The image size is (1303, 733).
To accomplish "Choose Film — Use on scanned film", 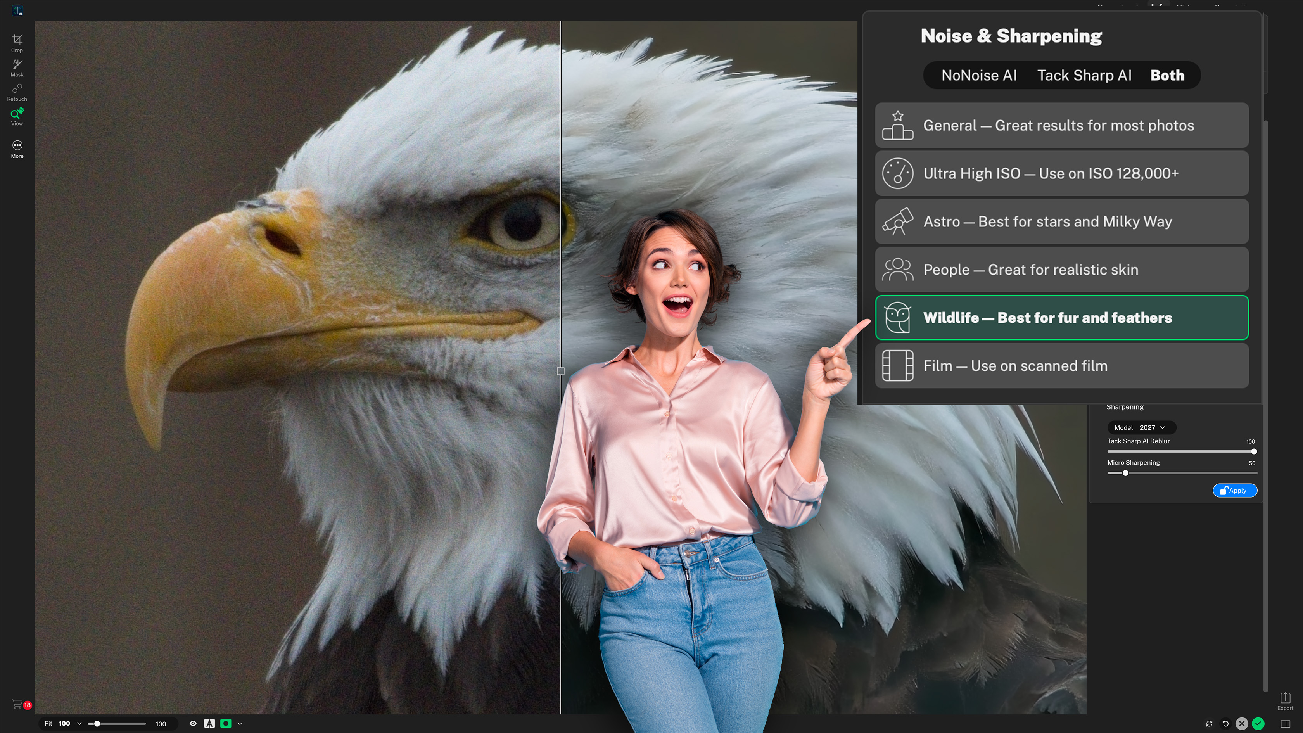I will pos(1062,366).
